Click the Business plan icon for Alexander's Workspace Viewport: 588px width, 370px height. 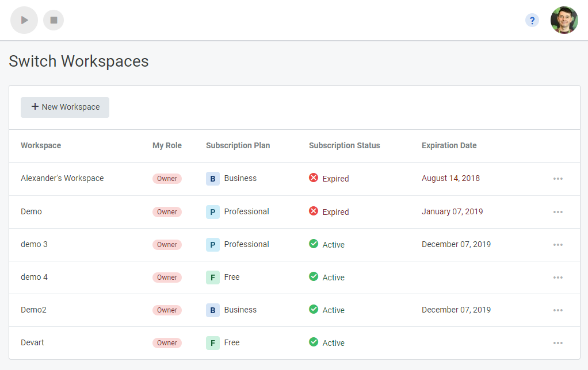tap(213, 179)
